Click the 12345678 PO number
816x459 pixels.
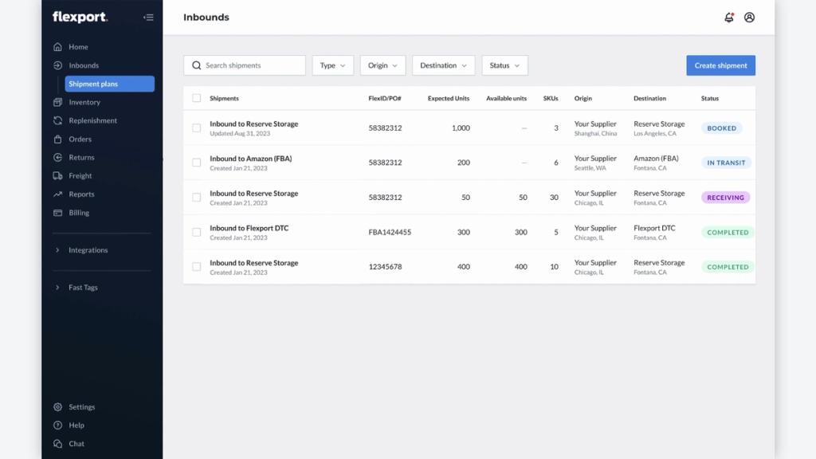[385, 266]
